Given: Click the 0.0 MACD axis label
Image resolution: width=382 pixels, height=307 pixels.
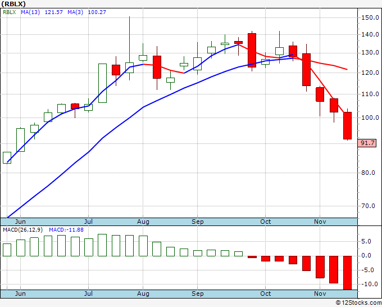Looking at the screenshot, I should click(366, 256).
